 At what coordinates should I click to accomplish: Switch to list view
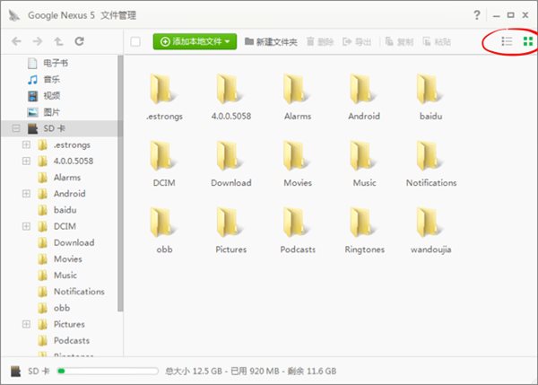pos(507,41)
